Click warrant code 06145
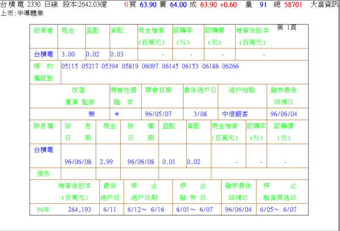Viewport: 340px width, 231px height. point(170,66)
